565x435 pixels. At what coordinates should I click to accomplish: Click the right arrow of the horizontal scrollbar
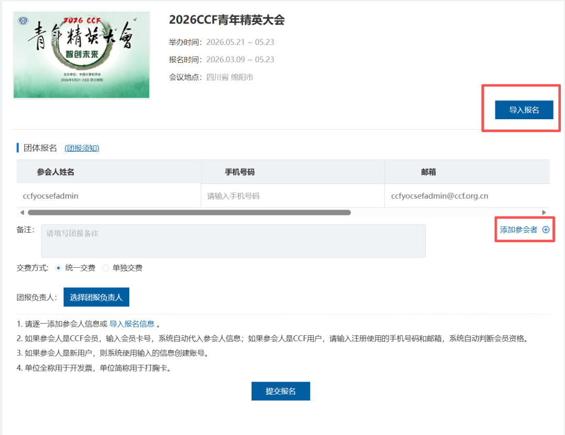click(x=543, y=212)
